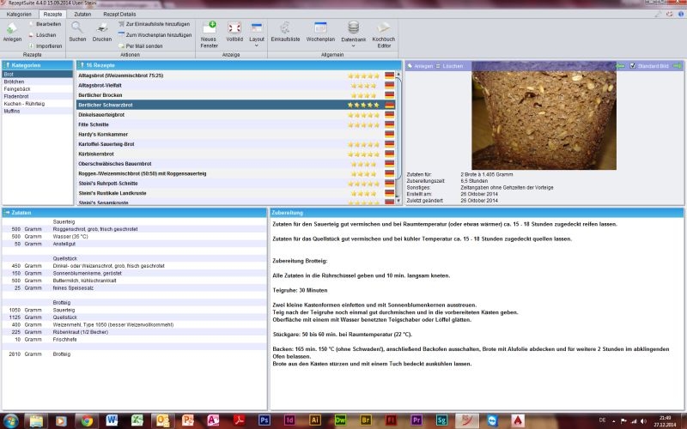
Task: Click the recipe list scrollbar
Action: click(x=398, y=128)
